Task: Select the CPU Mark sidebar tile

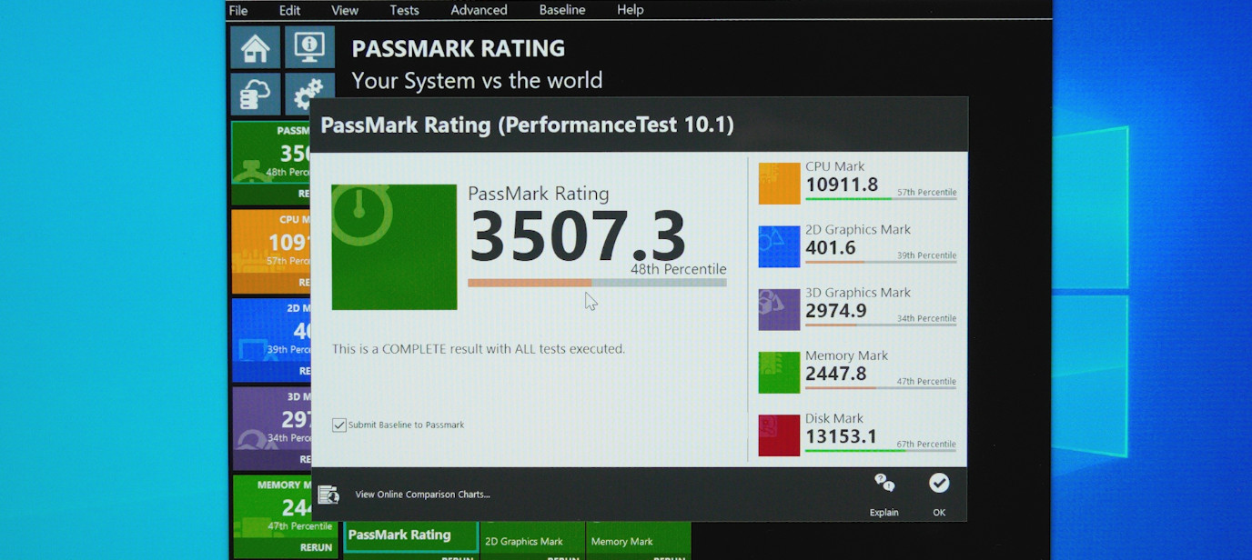Action: pos(270,252)
